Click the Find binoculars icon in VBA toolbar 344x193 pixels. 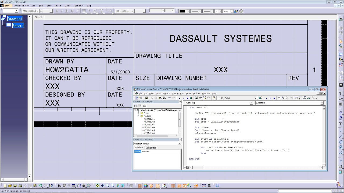point(164,98)
